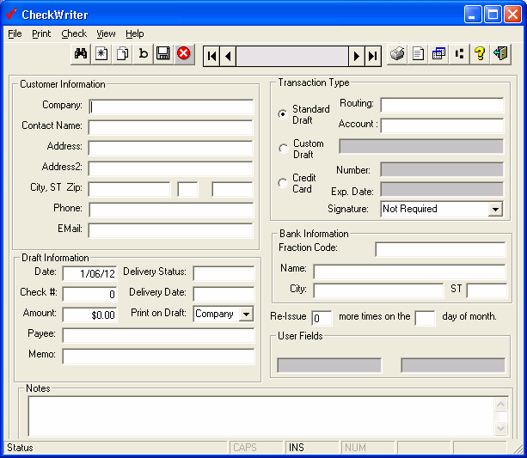
Task: Jump to the first record
Action: pyautogui.click(x=211, y=56)
